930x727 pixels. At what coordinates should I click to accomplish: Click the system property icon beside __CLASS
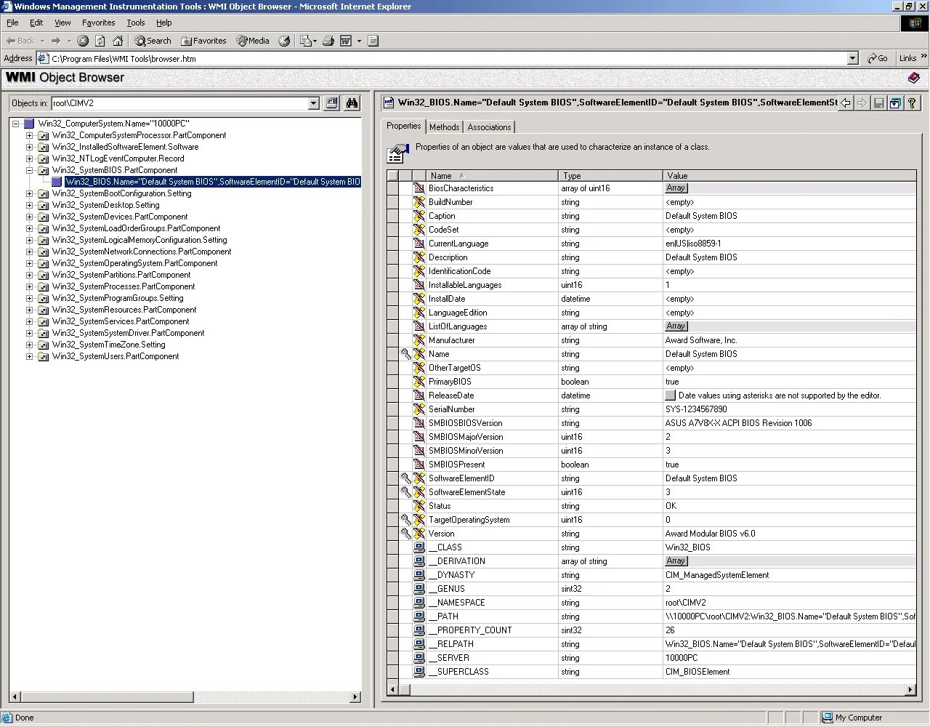[x=419, y=547]
